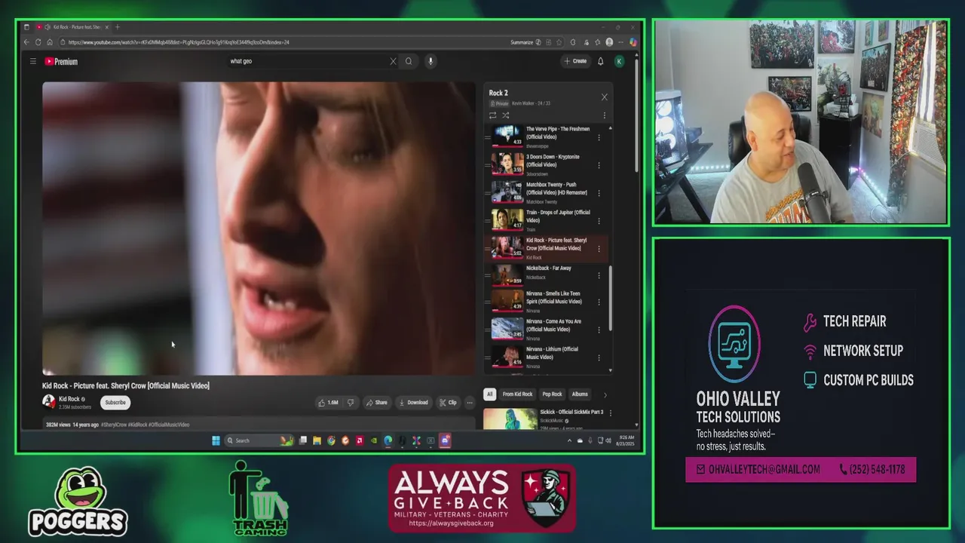Close the Rock 2 playlist panel

604,97
